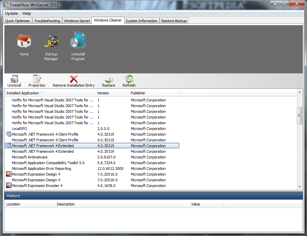
Task: Open Properties toolbar icon
Action: pos(37,79)
